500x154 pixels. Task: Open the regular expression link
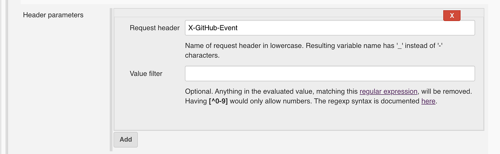[388, 91]
